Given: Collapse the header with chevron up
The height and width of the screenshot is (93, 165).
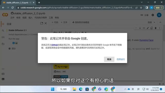Looking at the screenshot, I should point(160,22).
